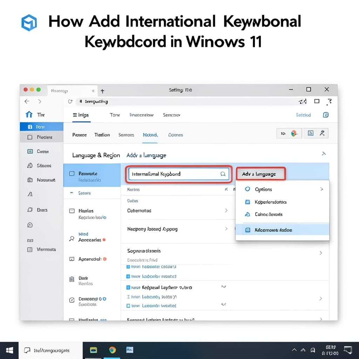The height and width of the screenshot is (359, 359).
Task: Select the highlighted Dons sidebar item
Action: (x=42, y=127)
